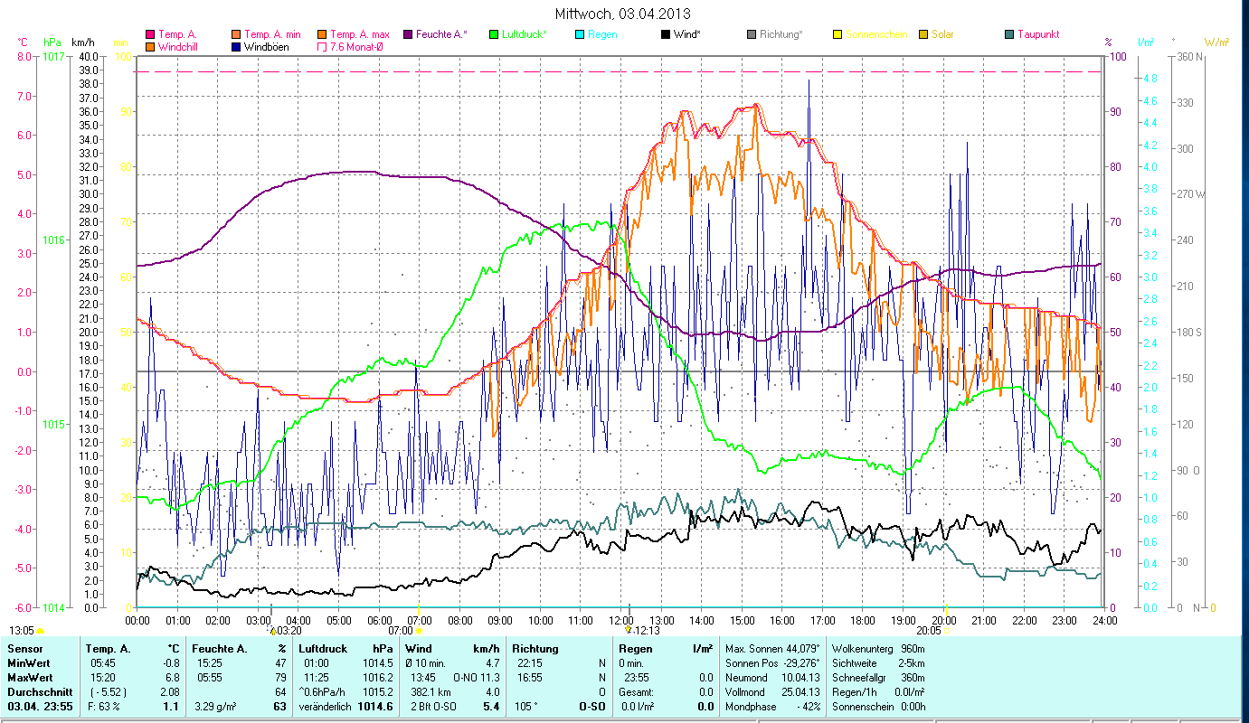Viewport: 1249px width, 723px height.
Task: Click the Temp. A. min legend label
Action: click(272, 34)
